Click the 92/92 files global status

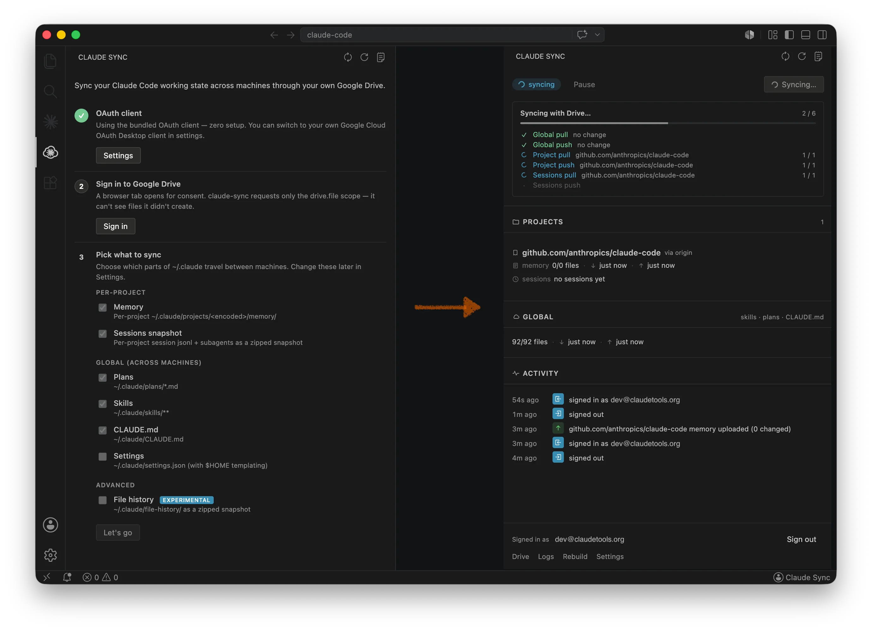(529, 342)
